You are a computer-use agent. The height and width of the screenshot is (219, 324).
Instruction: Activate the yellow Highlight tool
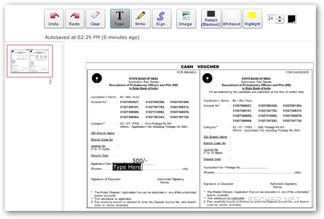pos(252,18)
